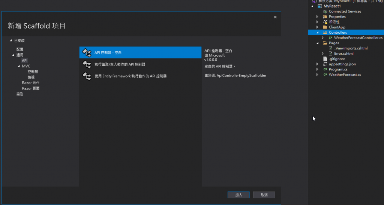The image size is (384, 205).
Task: Expand the appsettings.json node
Action: (317, 64)
